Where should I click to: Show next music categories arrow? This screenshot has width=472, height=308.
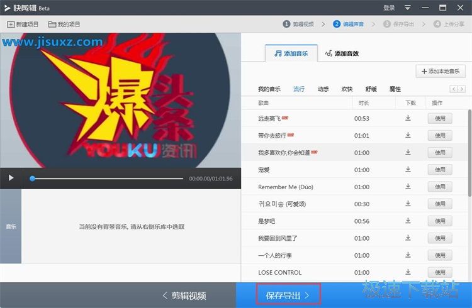[461, 89]
